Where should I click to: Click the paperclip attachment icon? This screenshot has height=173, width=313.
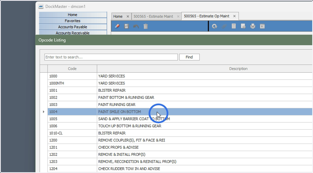click(x=224, y=26)
